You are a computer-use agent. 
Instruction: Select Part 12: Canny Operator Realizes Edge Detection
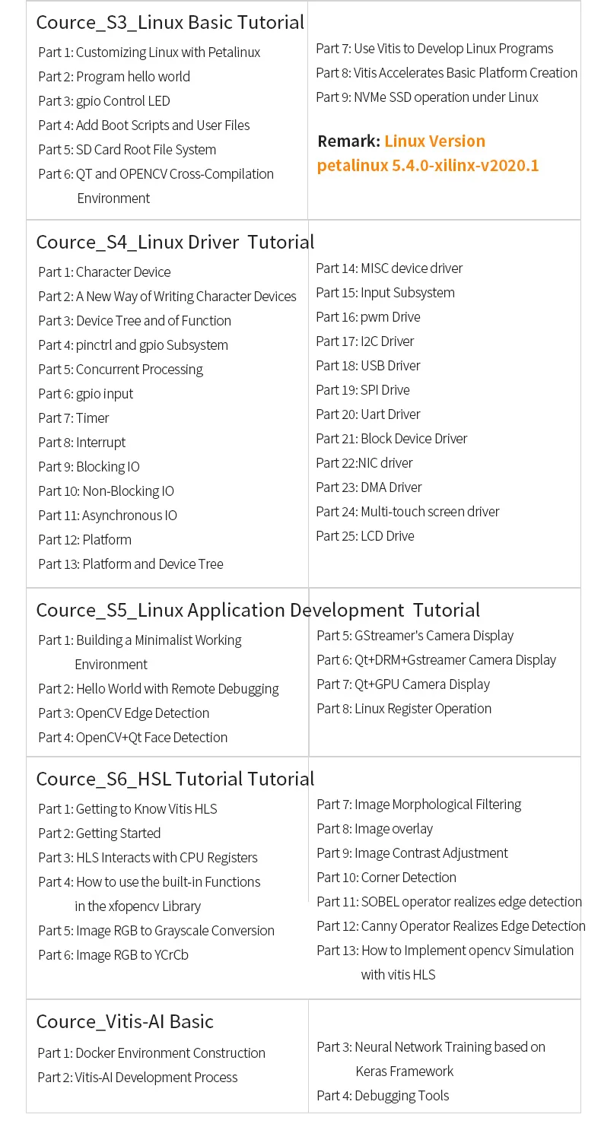point(451,926)
